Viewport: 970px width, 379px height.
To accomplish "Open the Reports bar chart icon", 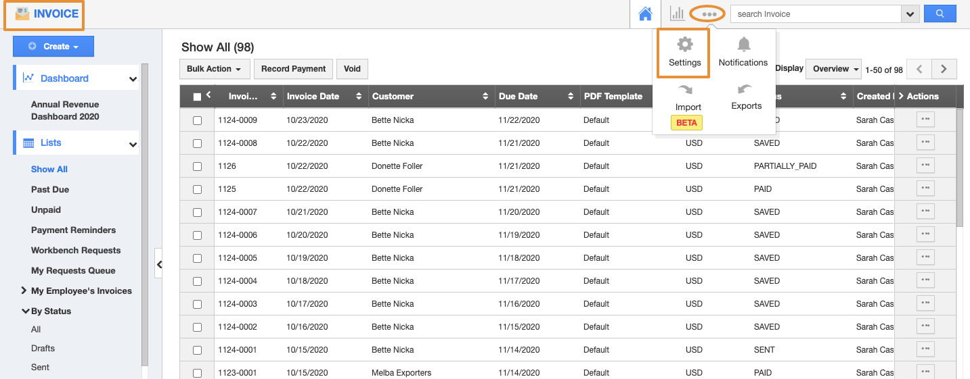I will pyautogui.click(x=677, y=14).
